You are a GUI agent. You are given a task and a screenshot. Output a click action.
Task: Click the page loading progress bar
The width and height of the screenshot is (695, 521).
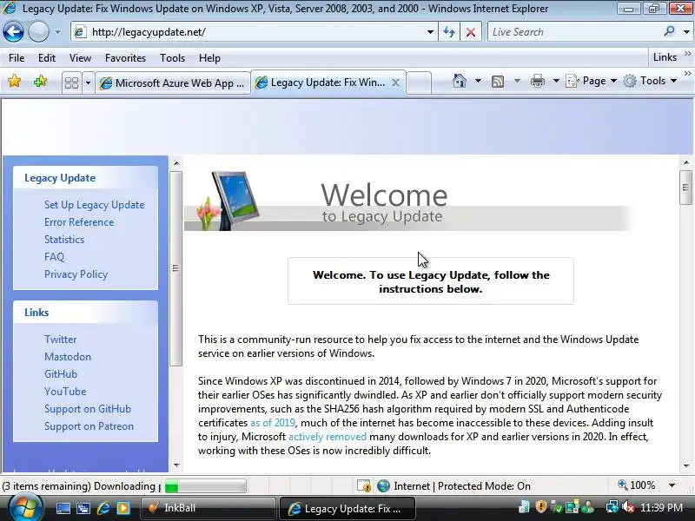pos(205,486)
